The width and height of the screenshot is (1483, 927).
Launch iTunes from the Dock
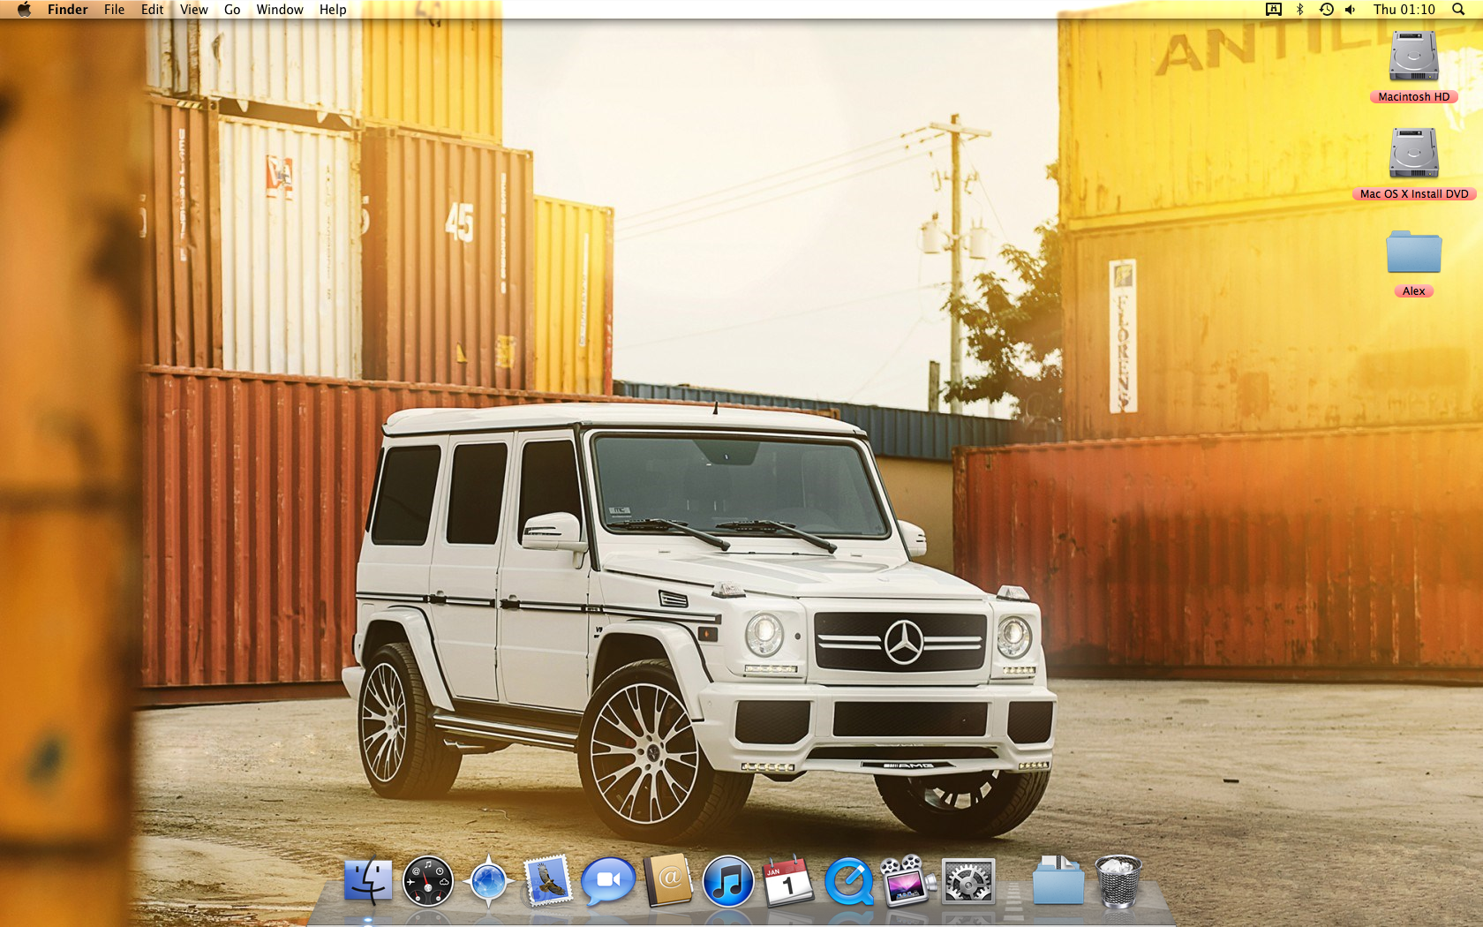(x=728, y=881)
